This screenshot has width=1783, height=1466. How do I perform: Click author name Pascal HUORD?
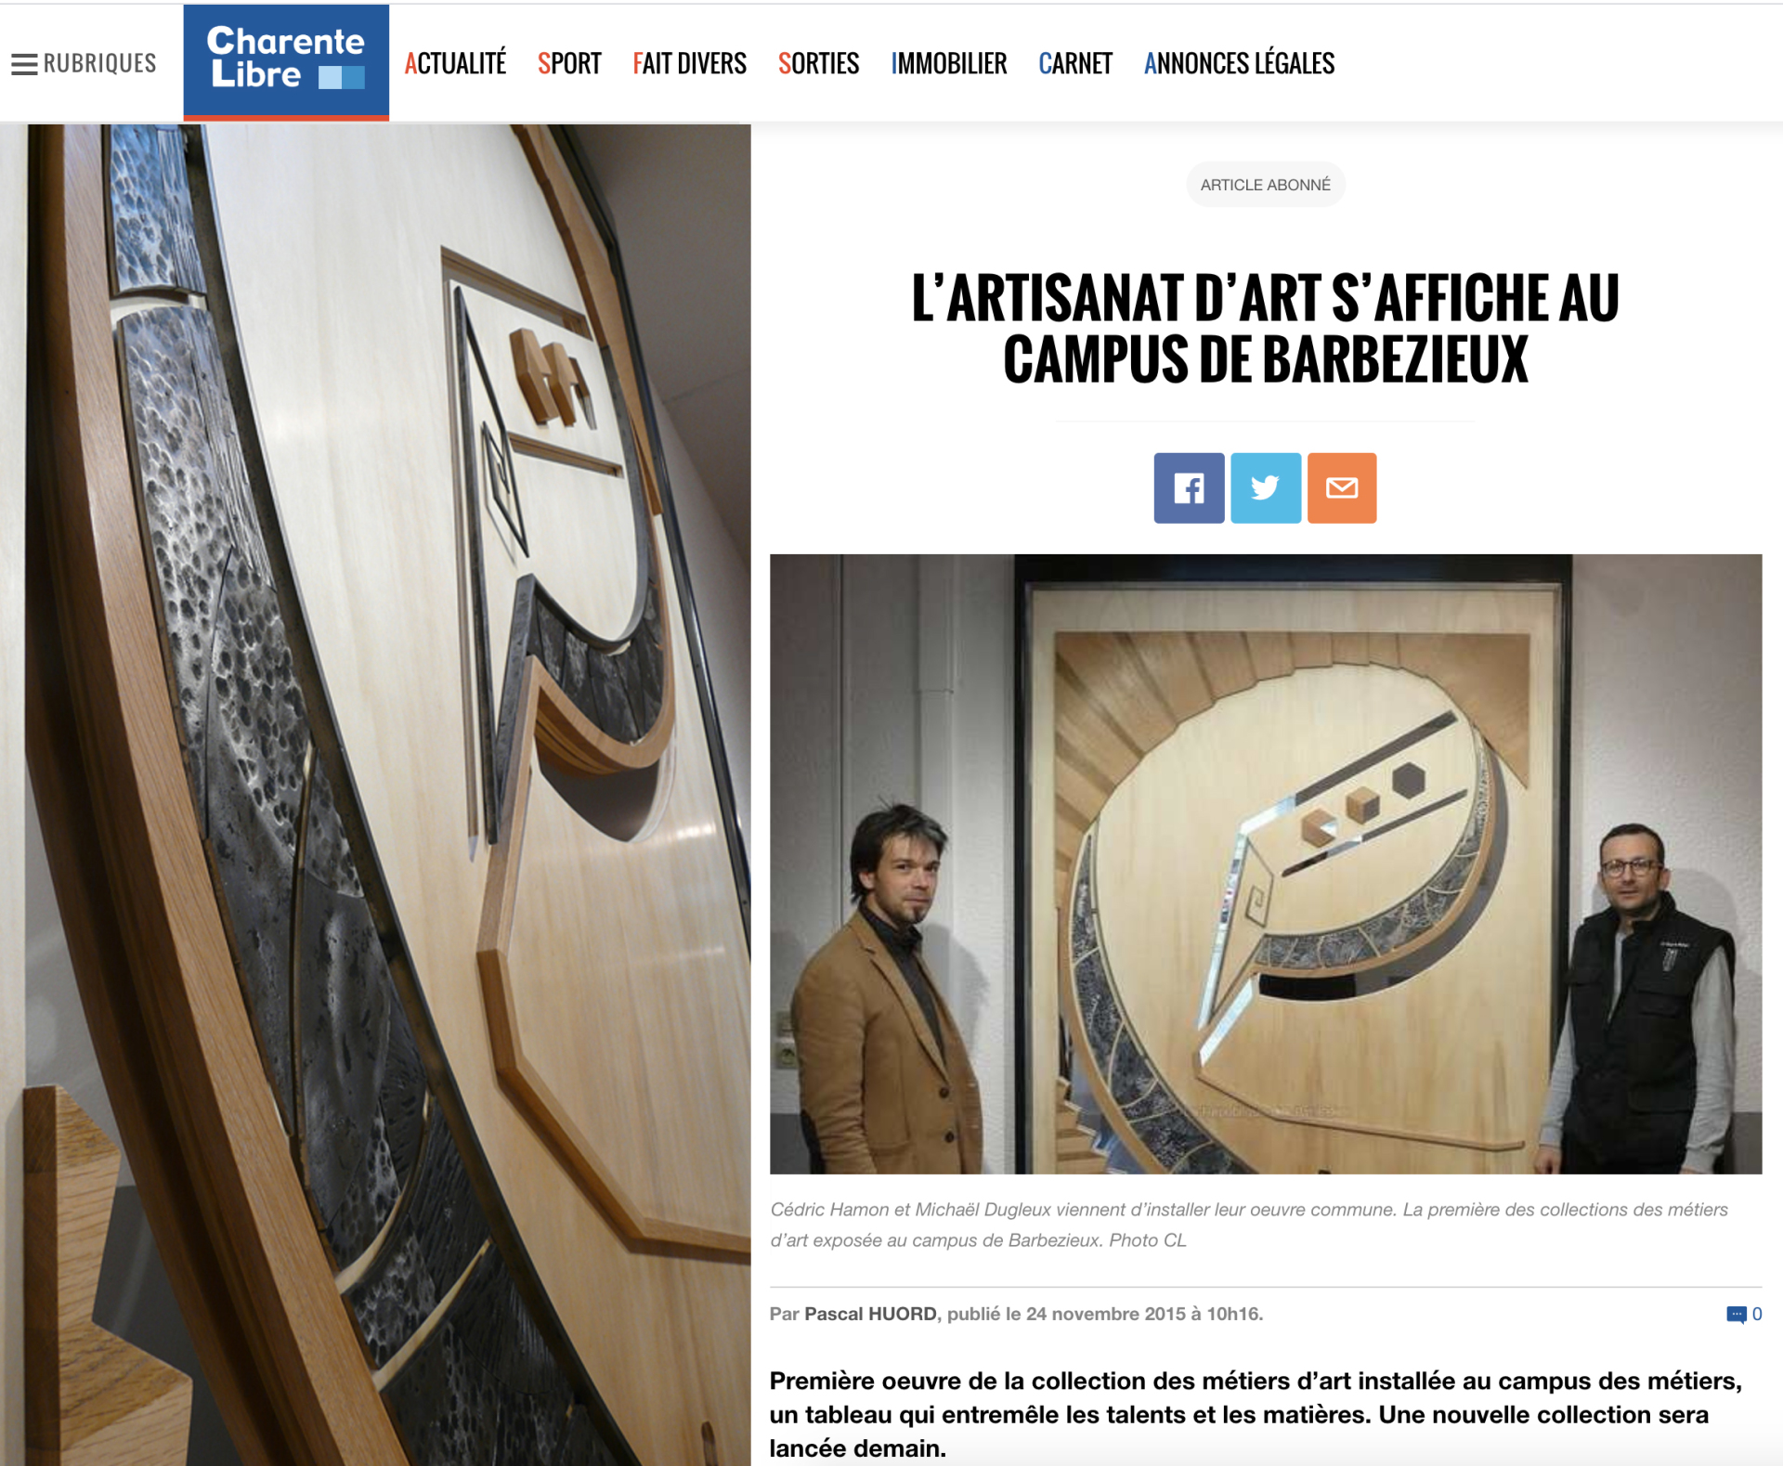[870, 1314]
